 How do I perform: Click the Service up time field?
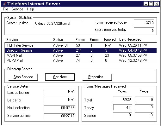[x=59, y=116]
